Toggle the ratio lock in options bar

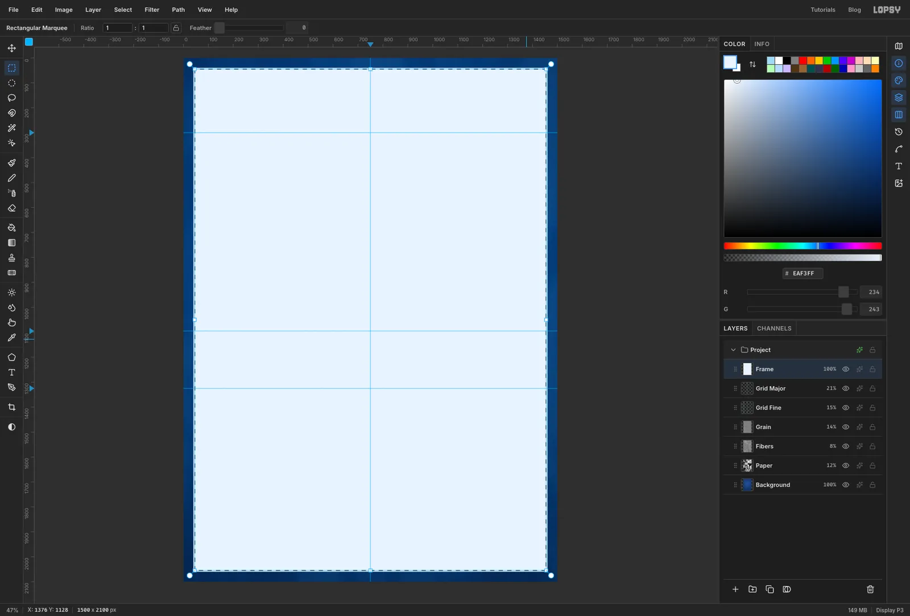coord(176,28)
